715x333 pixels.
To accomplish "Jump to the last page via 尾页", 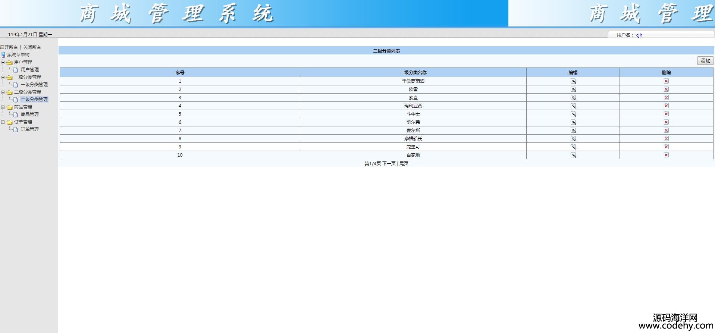I will point(404,164).
